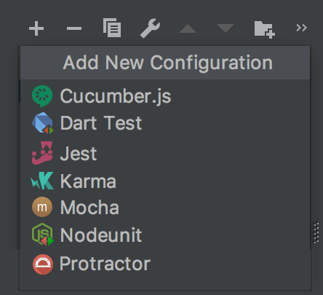This screenshot has width=323, height=295.
Task: Click the Move Up arrow
Action: [x=188, y=28]
